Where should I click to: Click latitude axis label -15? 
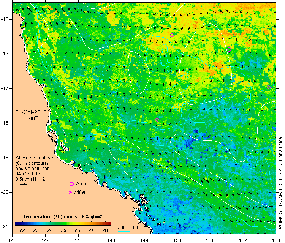5,19
